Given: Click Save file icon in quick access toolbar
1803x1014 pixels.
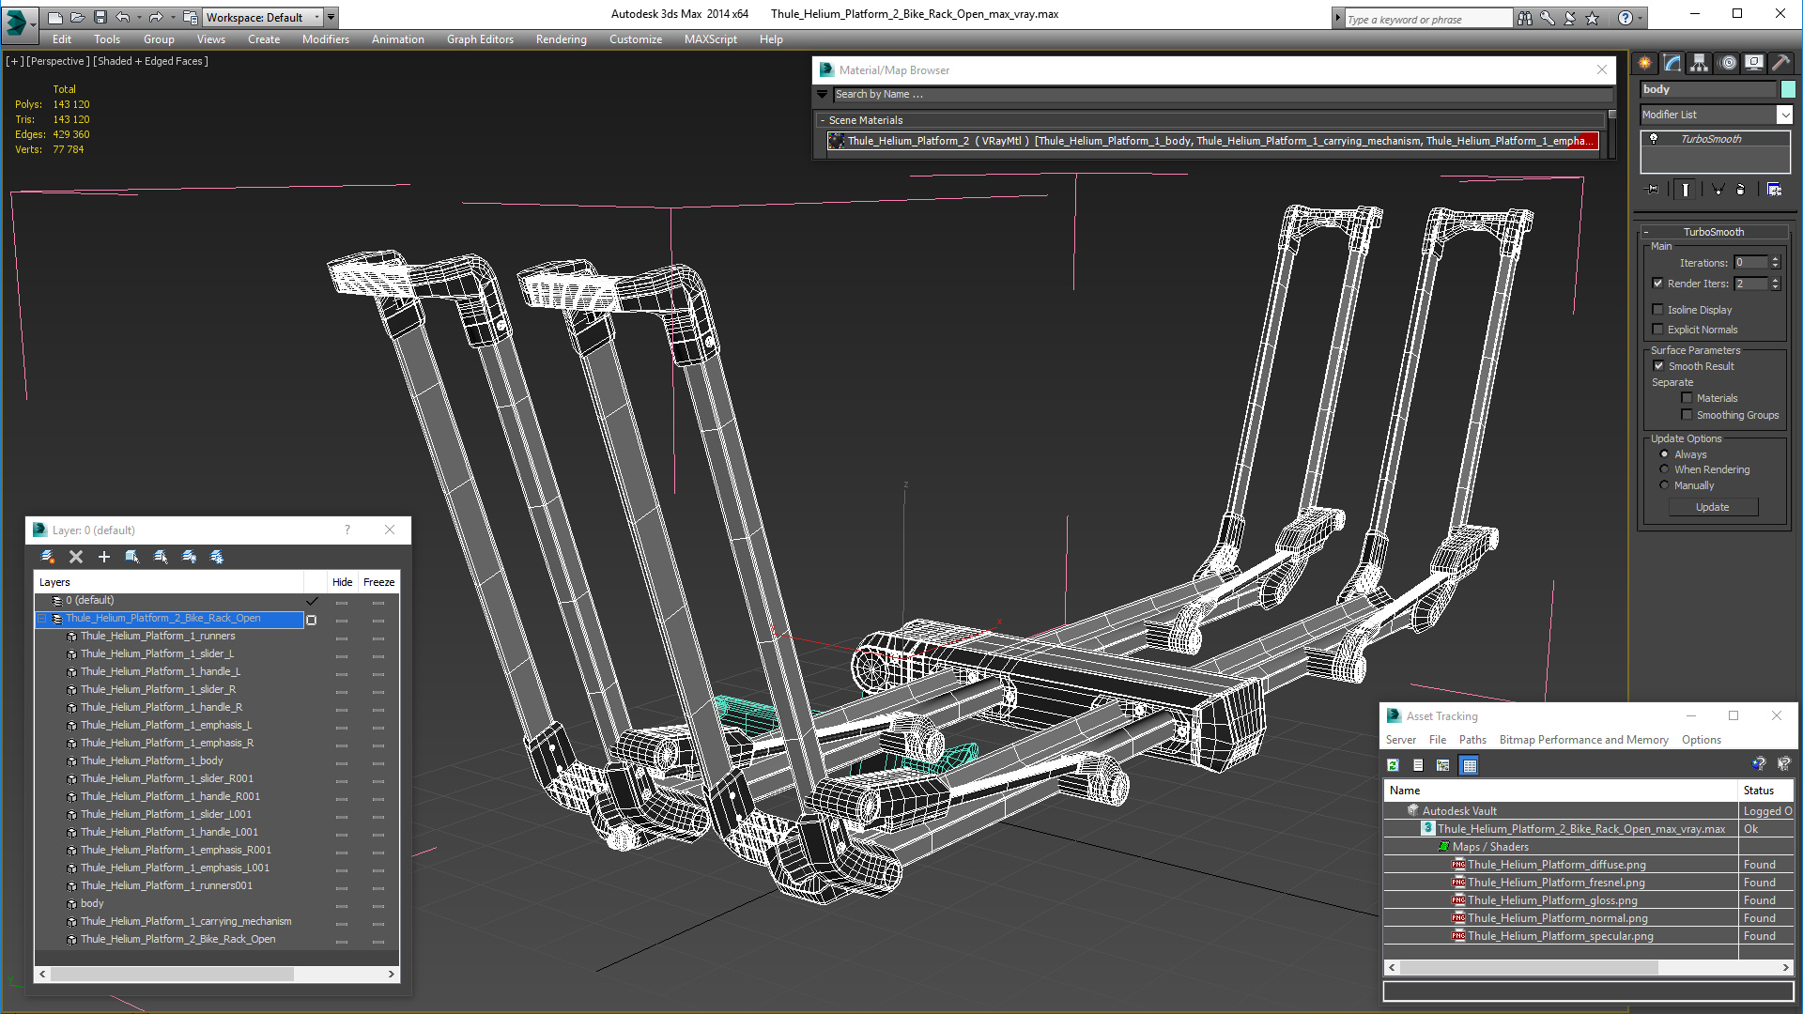Looking at the screenshot, I should coord(100,17).
